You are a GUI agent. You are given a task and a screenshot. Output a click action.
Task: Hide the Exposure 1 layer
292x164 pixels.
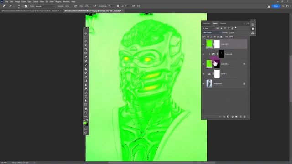[x=203, y=54]
